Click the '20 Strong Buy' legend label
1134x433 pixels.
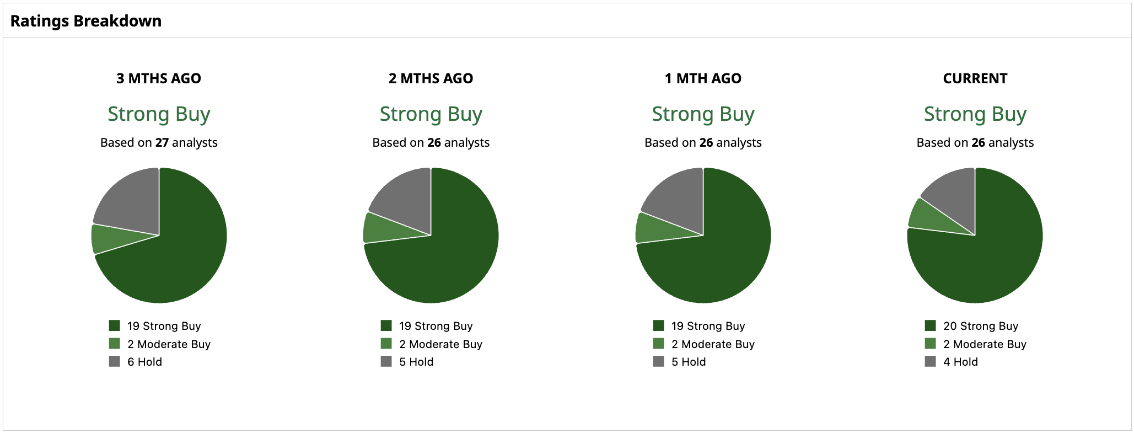980,326
